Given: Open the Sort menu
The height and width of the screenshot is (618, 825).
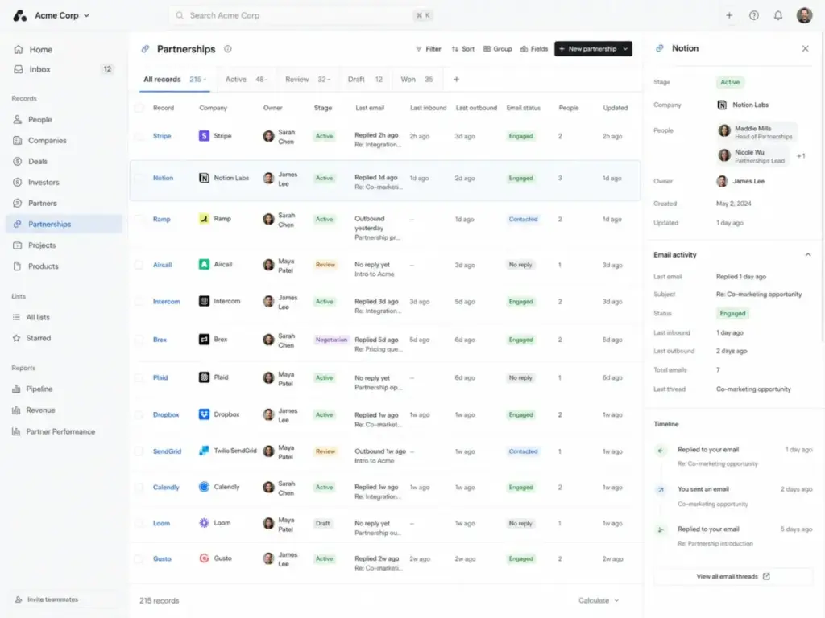Looking at the screenshot, I should coord(463,49).
